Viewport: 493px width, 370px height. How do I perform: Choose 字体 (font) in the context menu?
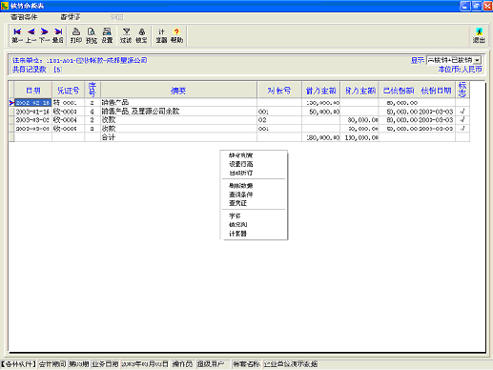click(x=235, y=216)
